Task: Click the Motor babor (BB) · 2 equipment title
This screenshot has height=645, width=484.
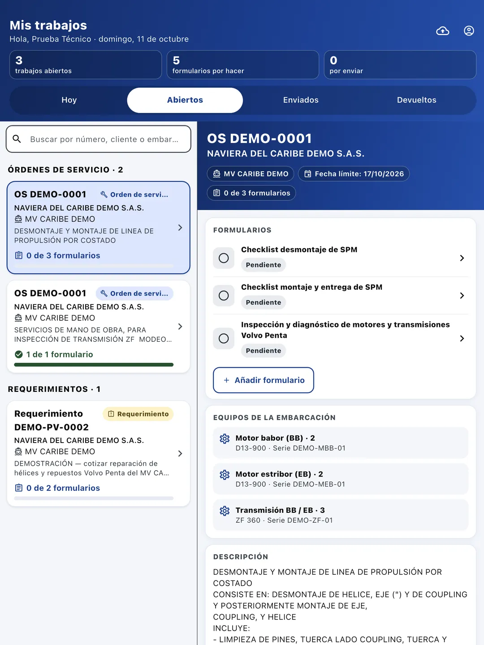Action: pyautogui.click(x=275, y=438)
